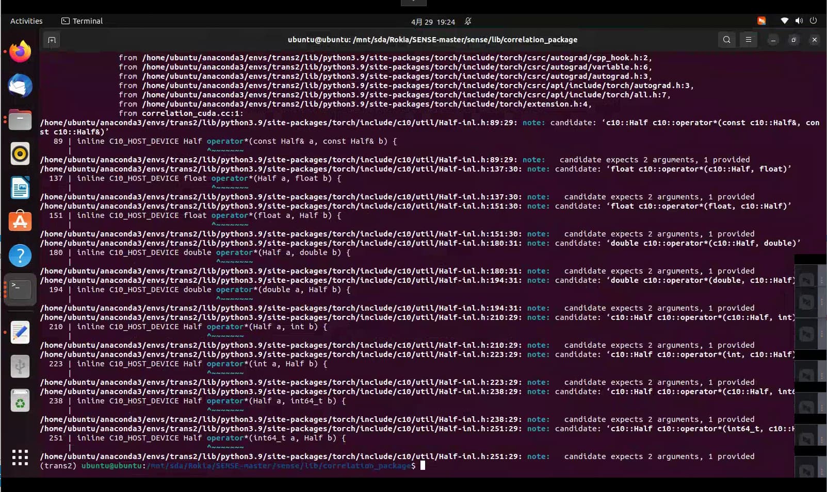This screenshot has height=492, width=827.
Task: Click the terminal search icon
Action: (x=726, y=40)
